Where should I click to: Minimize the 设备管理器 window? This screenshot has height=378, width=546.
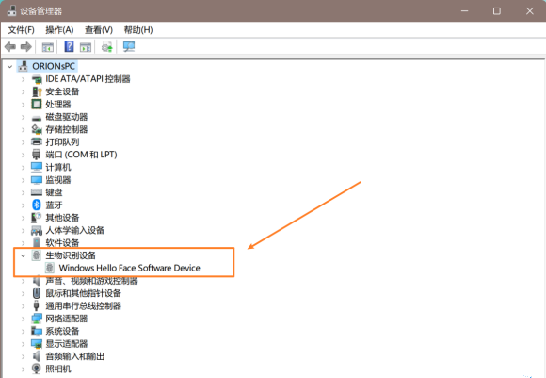tap(464, 10)
